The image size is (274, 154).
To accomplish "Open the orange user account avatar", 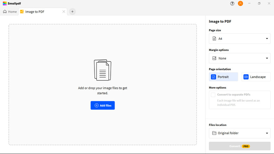I will (x=240, y=4).
